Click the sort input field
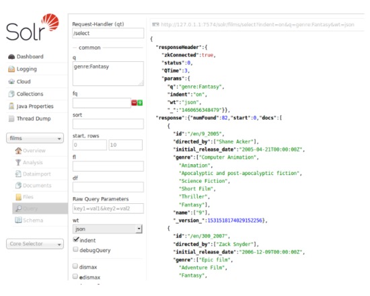Screen dimensions: 370x296 108,124
